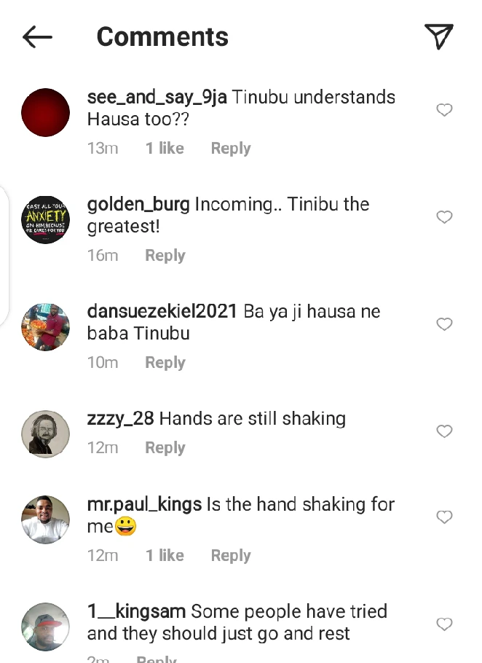Screen dimensions: 482x663
Task: Tap the heart beside mr.paul_kings' comment
Action: [444, 517]
